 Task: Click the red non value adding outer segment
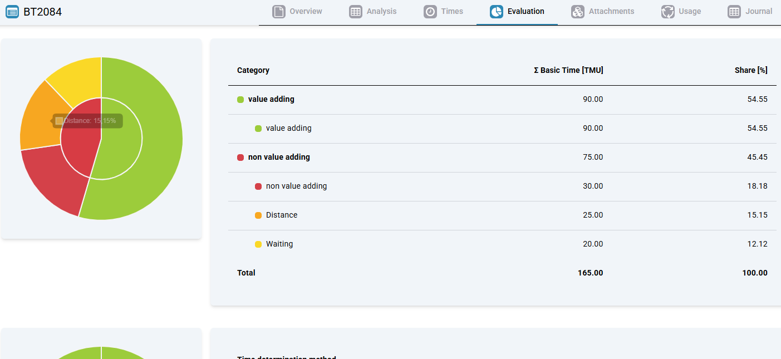tap(56, 178)
